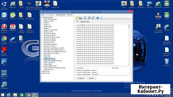The height and width of the screenshot is (97, 173).
Task: Click the light bulb hint toolbar icon
Action: (101, 18)
